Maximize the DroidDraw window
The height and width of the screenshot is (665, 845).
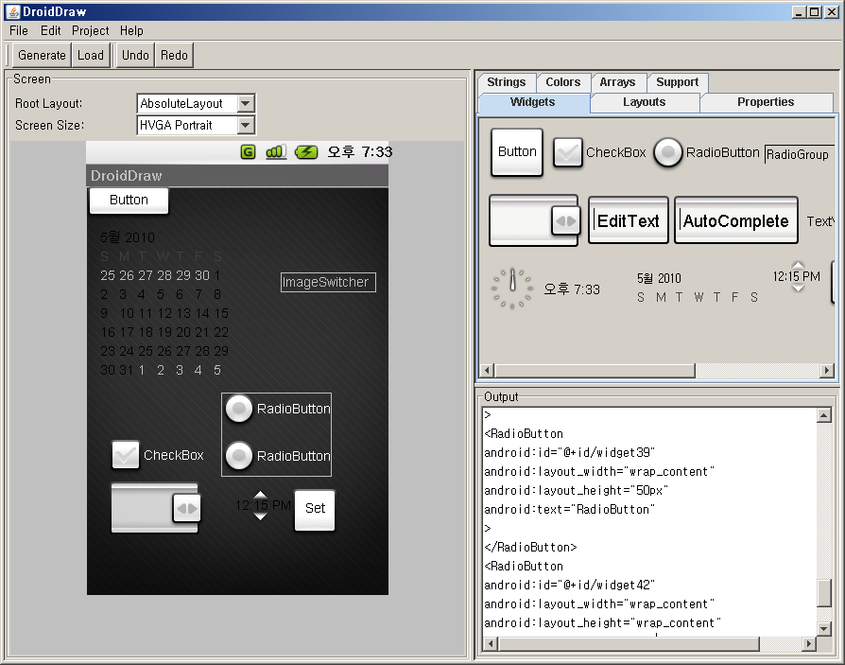point(815,12)
